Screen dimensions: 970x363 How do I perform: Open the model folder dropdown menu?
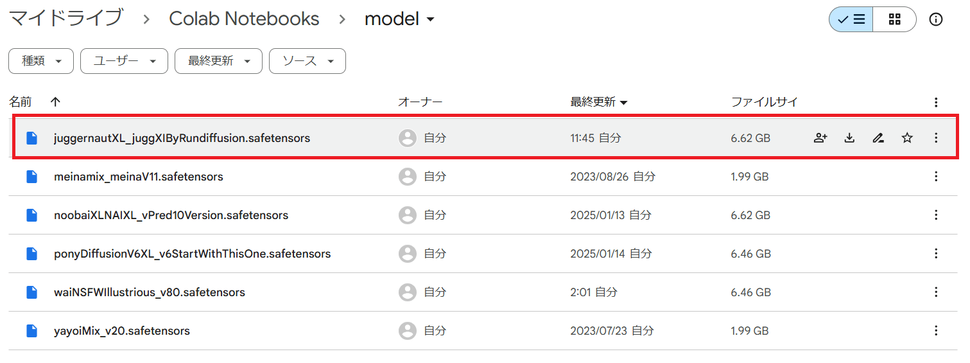coord(399,19)
